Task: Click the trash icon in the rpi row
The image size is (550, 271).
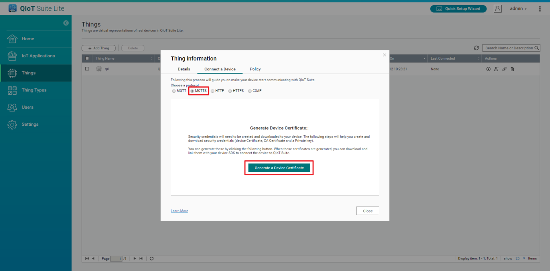Action: tap(513, 69)
